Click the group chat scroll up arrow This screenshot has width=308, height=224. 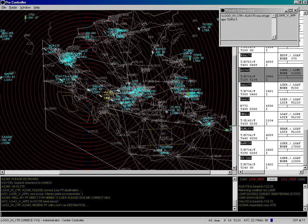pyautogui.click(x=274, y=16)
